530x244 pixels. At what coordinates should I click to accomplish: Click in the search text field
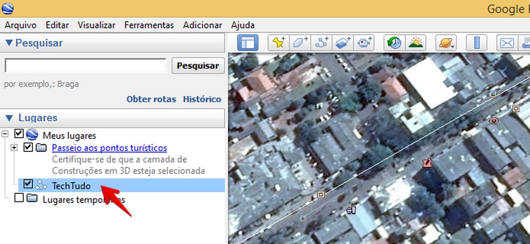(85, 66)
